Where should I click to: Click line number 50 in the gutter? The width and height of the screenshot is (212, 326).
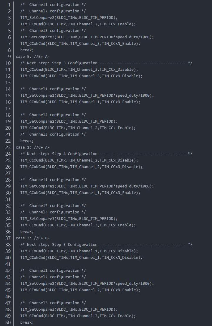8,322
